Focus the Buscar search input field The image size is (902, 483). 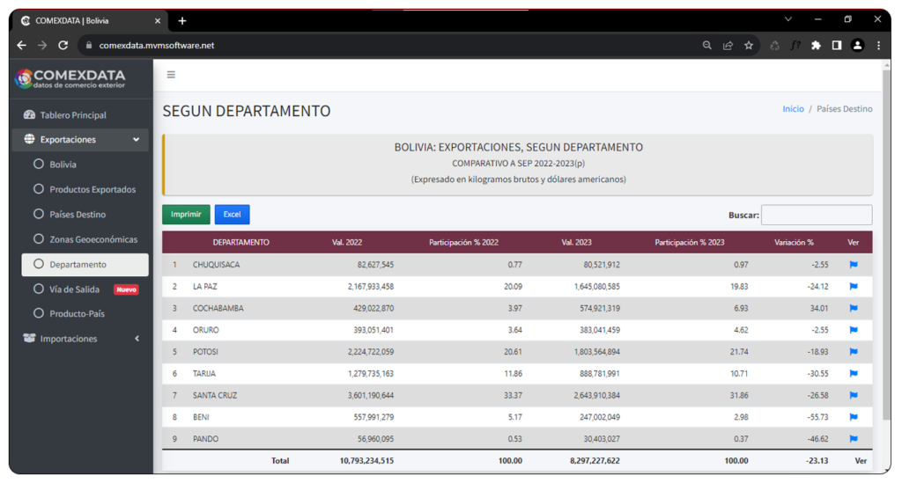coord(816,215)
